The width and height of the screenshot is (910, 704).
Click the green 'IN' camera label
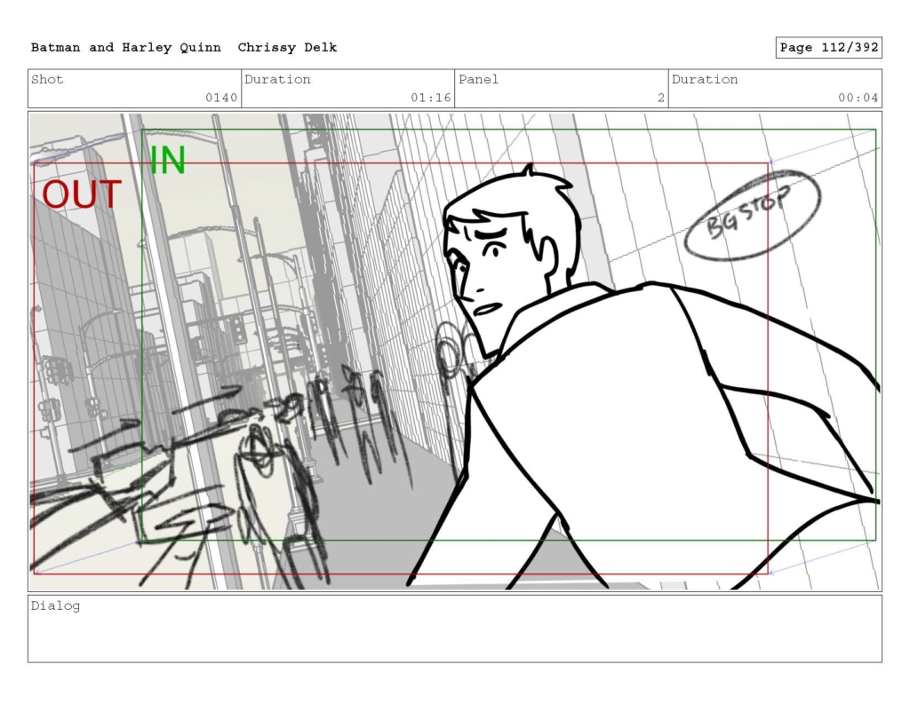point(168,161)
